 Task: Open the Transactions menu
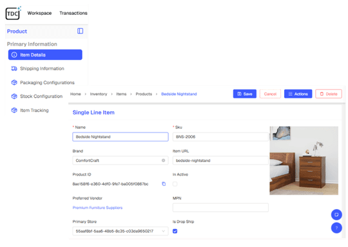click(73, 13)
